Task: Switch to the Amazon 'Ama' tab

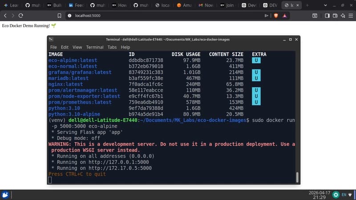Action: pos(184,5)
